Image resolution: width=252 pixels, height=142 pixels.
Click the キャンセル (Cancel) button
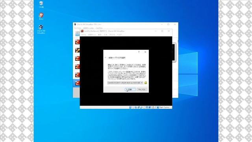142,90
